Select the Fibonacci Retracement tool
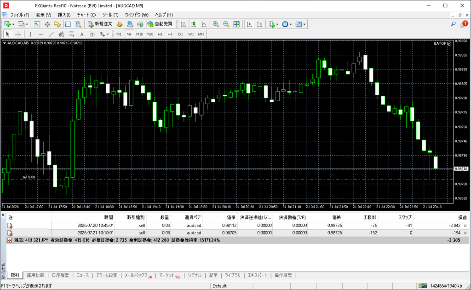Screen dimensions: 471x290 (x=71, y=34)
